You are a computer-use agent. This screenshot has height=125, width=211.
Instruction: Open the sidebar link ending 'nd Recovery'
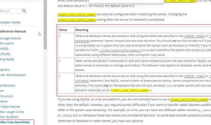(x=8, y=85)
